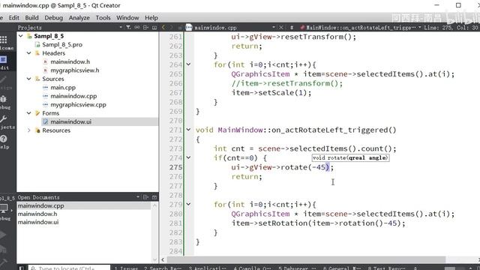
Task: Filter the Projects tree
Action: 128,28
